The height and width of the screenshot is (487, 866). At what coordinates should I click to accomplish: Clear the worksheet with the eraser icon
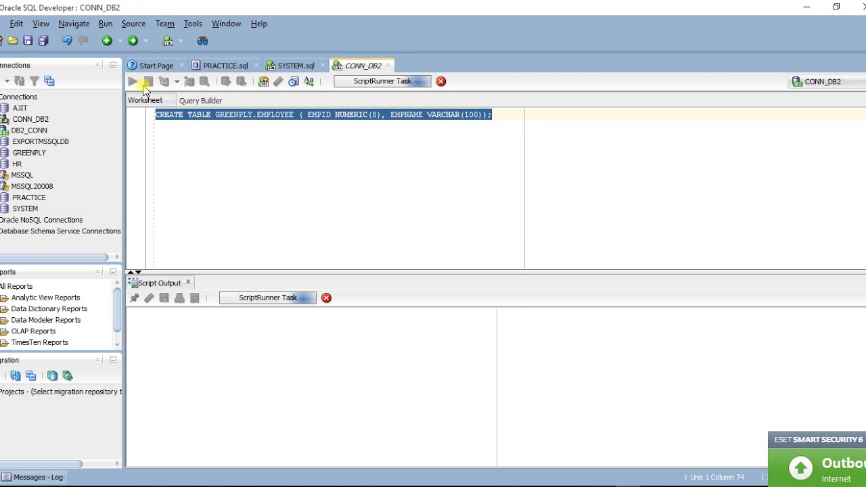(x=278, y=81)
